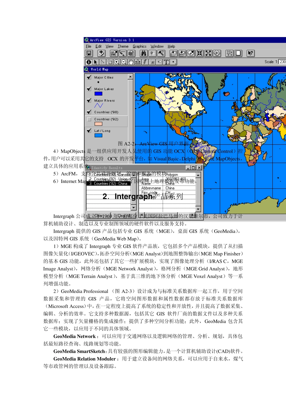Click the Major Rivers line symbol
The image size is (286, 405).
point(98,105)
